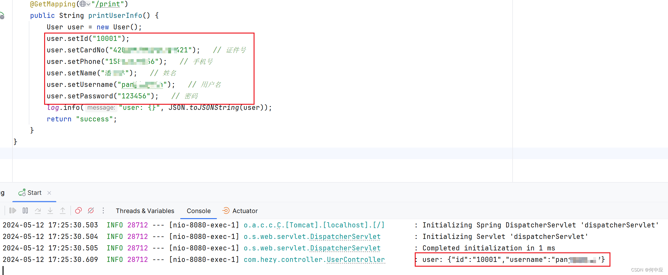
Task: Click the empty highlighted editor line below class brace
Action: point(334,153)
